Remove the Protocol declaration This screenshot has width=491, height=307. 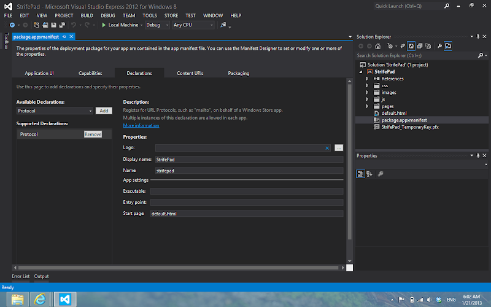pyautogui.click(x=93, y=134)
